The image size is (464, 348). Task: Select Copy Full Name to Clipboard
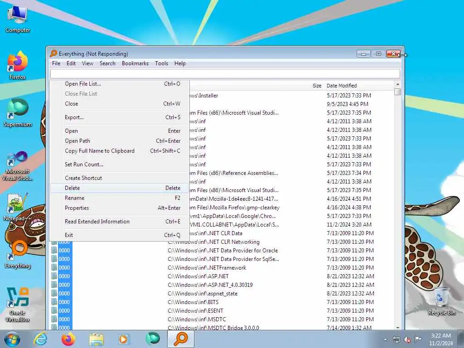pos(119,150)
